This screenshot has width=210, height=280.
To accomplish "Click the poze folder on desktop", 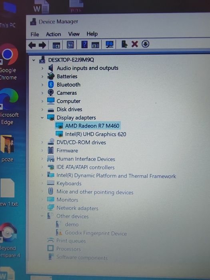I will 7,148.
